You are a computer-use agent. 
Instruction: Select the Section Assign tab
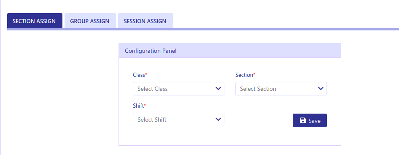pos(35,21)
